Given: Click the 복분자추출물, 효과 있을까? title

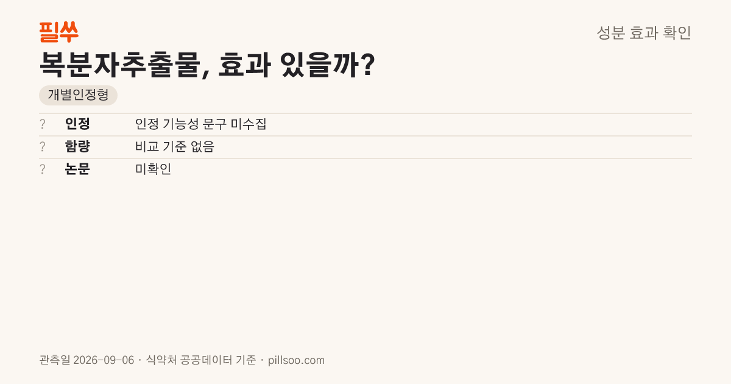Looking at the screenshot, I should coord(207,65).
